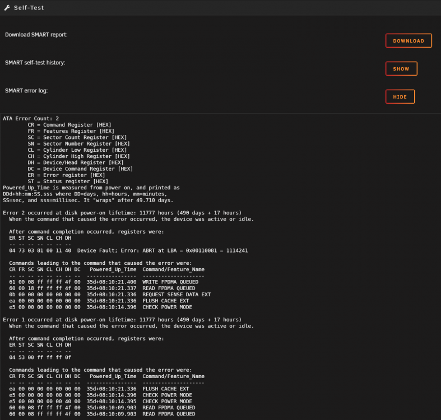Image resolution: width=441 pixels, height=420 pixels.
Task: Click the 'DC = Device Command Register' line
Action: click(x=80, y=169)
